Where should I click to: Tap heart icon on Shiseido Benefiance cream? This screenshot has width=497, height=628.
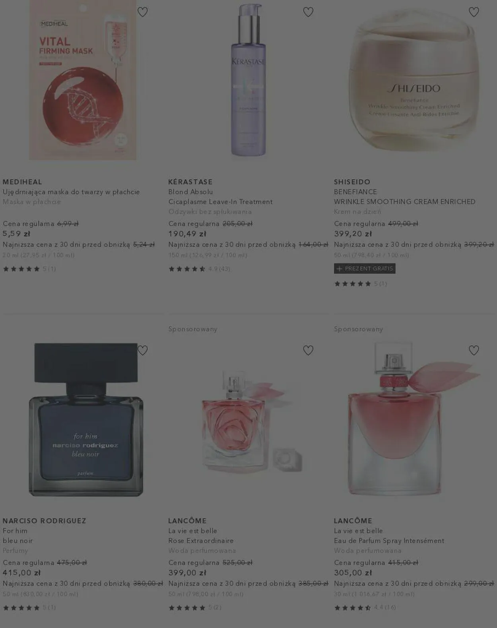(474, 12)
